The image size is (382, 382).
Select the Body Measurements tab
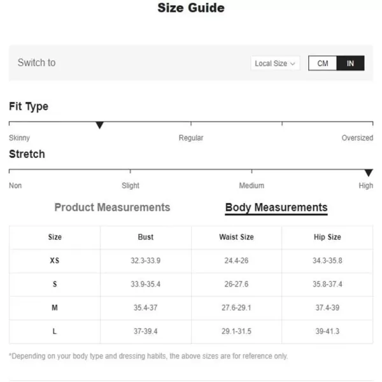276,208
